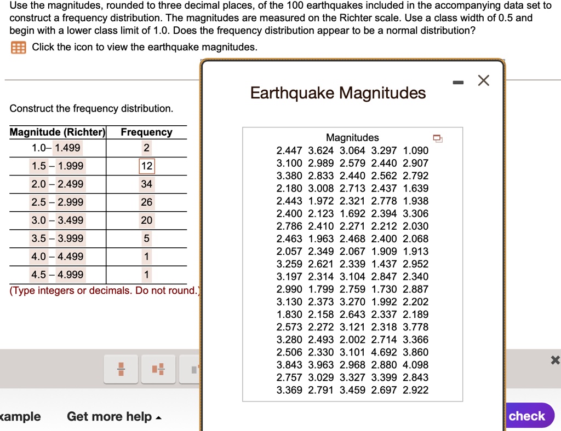
Task: Click the Earthquake Magnitudes title
Action: point(338,93)
